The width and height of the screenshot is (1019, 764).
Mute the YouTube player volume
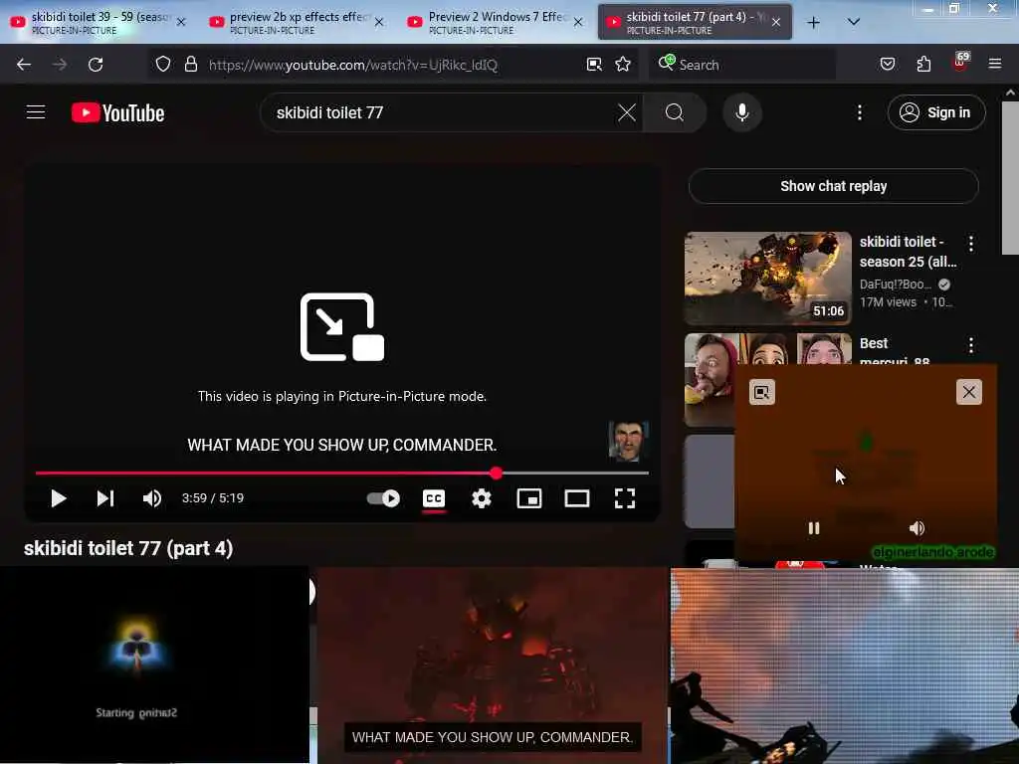(152, 498)
